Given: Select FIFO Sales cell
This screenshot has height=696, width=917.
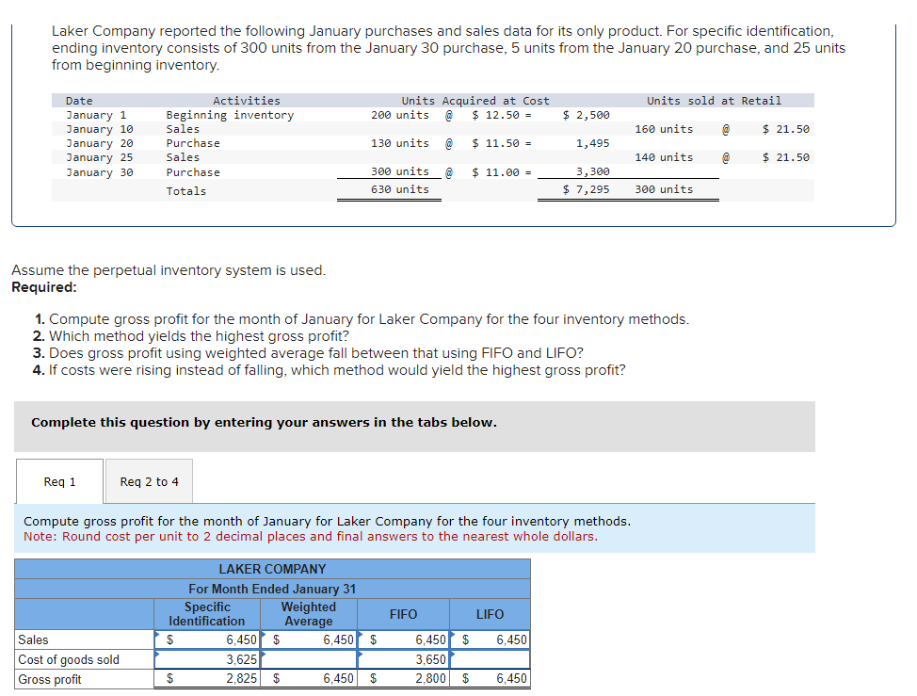Looking at the screenshot, I should tap(403, 639).
